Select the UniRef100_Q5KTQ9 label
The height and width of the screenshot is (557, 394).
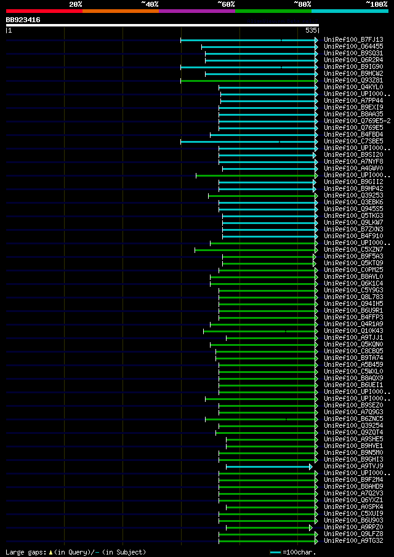point(353,263)
